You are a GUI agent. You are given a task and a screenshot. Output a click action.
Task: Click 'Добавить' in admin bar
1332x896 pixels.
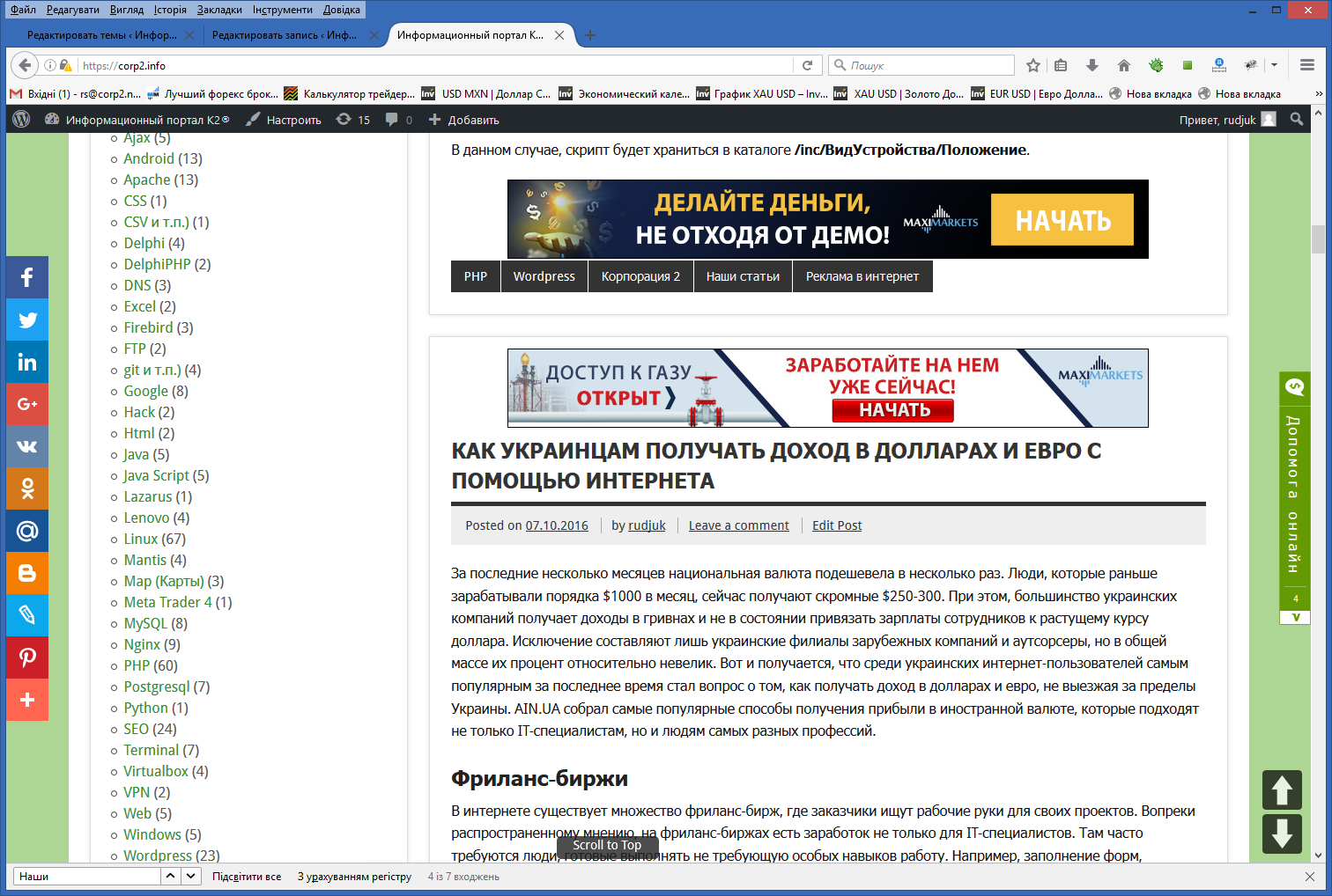click(x=463, y=120)
